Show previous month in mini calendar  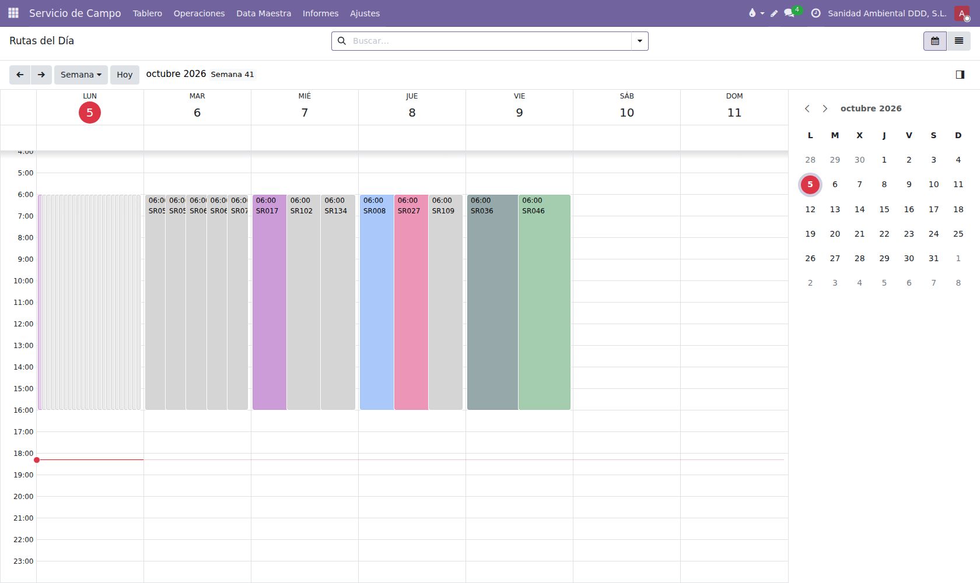point(807,108)
